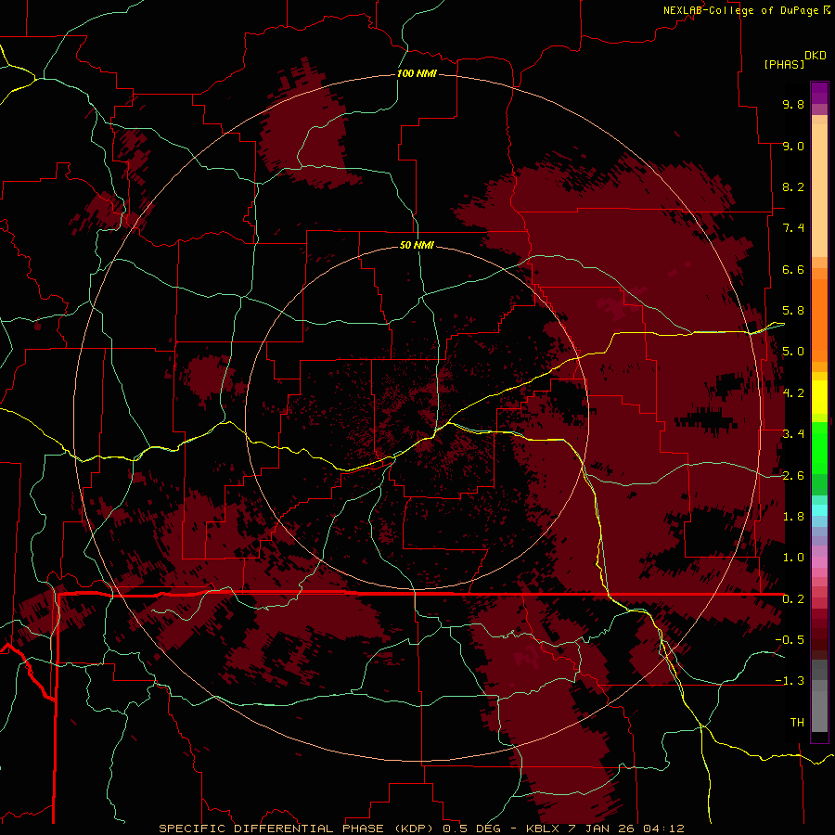This screenshot has width=835, height=835.
Task: Click the -0.5 value on the color scale
Action: pyautogui.click(x=790, y=640)
